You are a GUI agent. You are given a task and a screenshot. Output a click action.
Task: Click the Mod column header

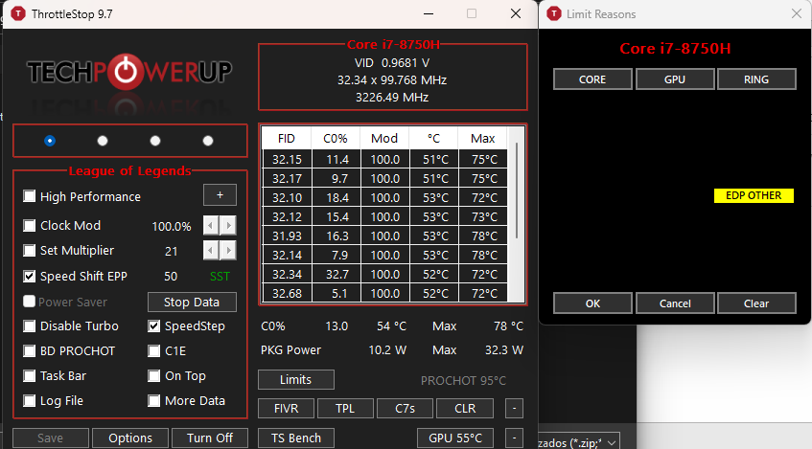coord(384,139)
